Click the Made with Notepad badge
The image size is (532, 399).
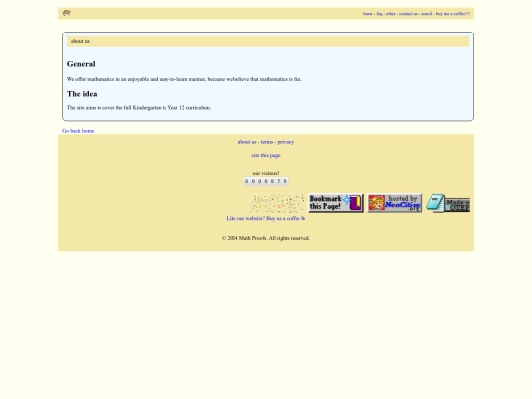(448, 203)
